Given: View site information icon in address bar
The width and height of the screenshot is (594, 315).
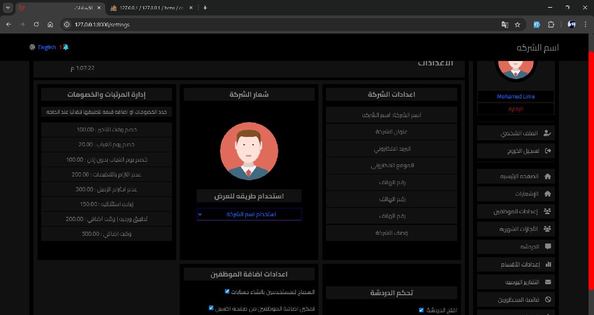Looking at the screenshot, I should 67,24.
